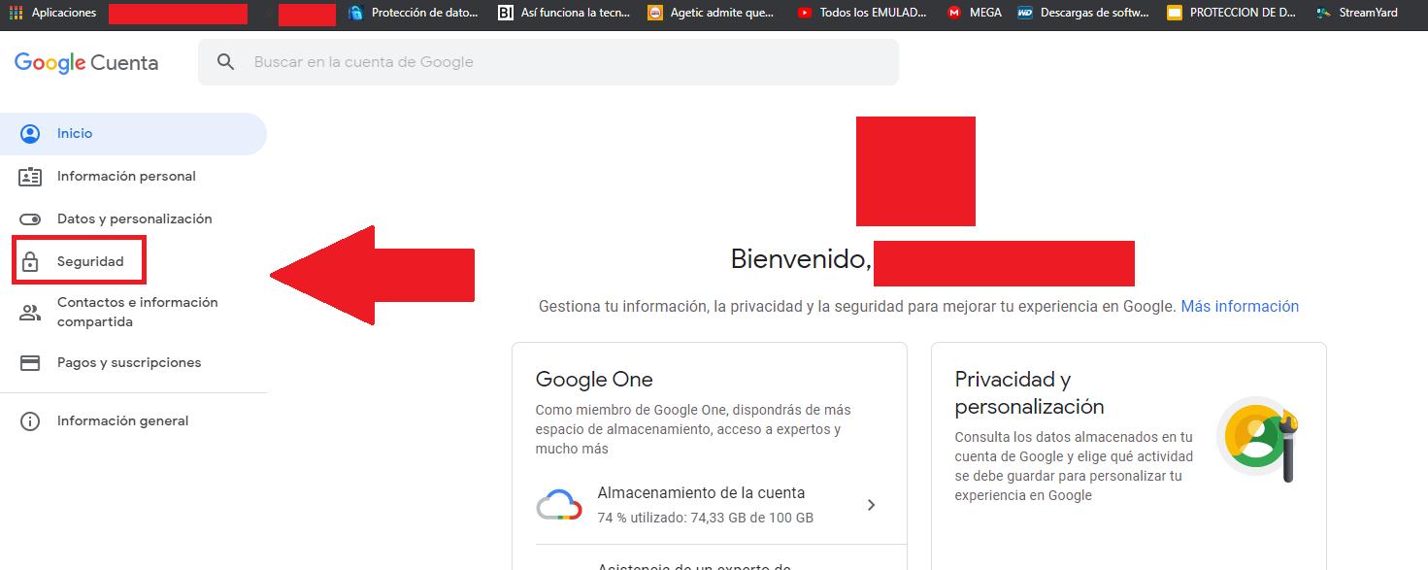The image size is (1428, 570).
Task: Open Privacidad y personalización card
Action: [x=1129, y=456]
